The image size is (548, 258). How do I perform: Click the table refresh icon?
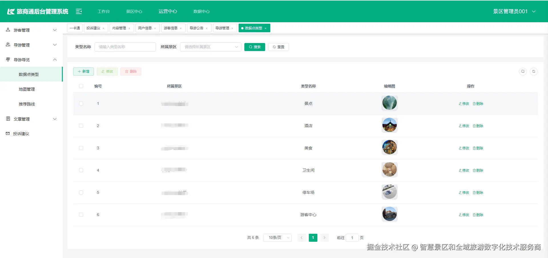tap(534, 72)
